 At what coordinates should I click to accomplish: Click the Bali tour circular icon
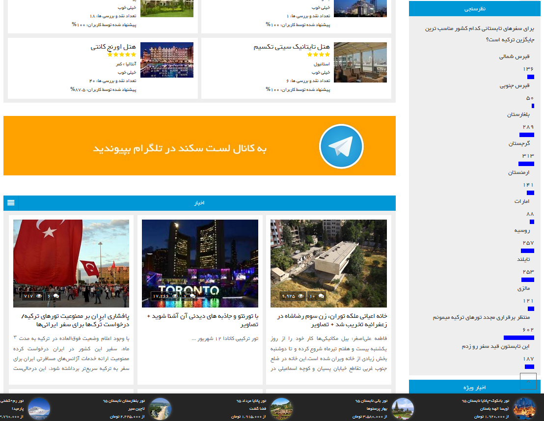click(x=403, y=409)
